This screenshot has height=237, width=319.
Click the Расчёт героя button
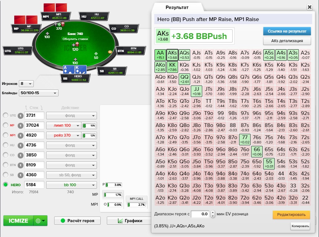77,221
